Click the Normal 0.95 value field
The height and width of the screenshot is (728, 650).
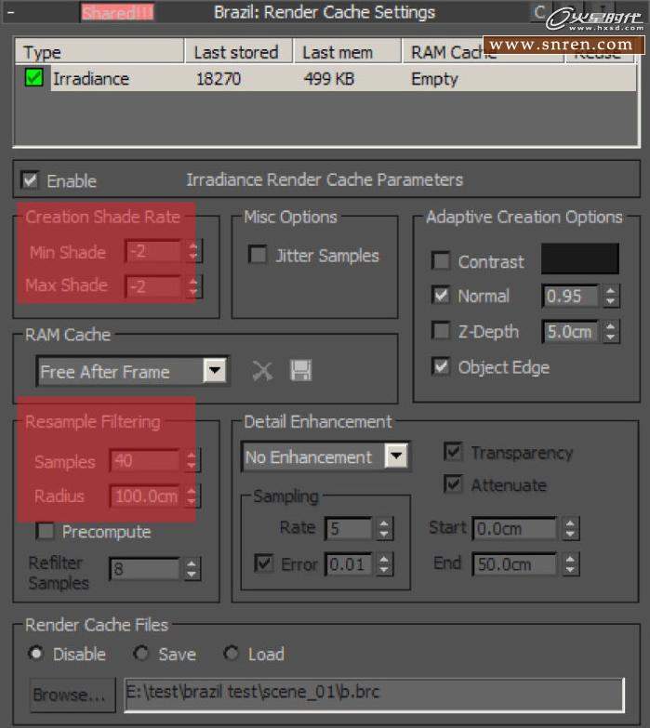[x=572, y=296]
